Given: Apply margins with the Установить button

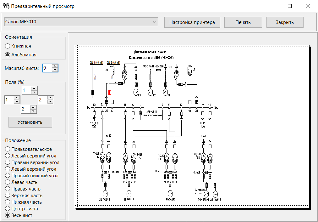Looking at the screenshot, I should point(30,122).
